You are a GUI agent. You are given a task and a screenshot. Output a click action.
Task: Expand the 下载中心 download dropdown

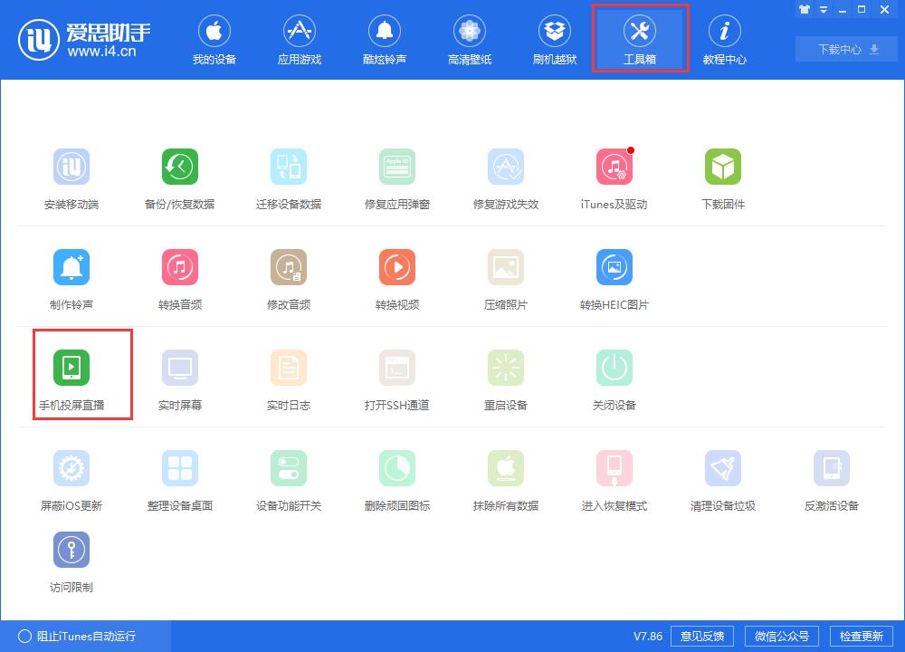[845, 49]
